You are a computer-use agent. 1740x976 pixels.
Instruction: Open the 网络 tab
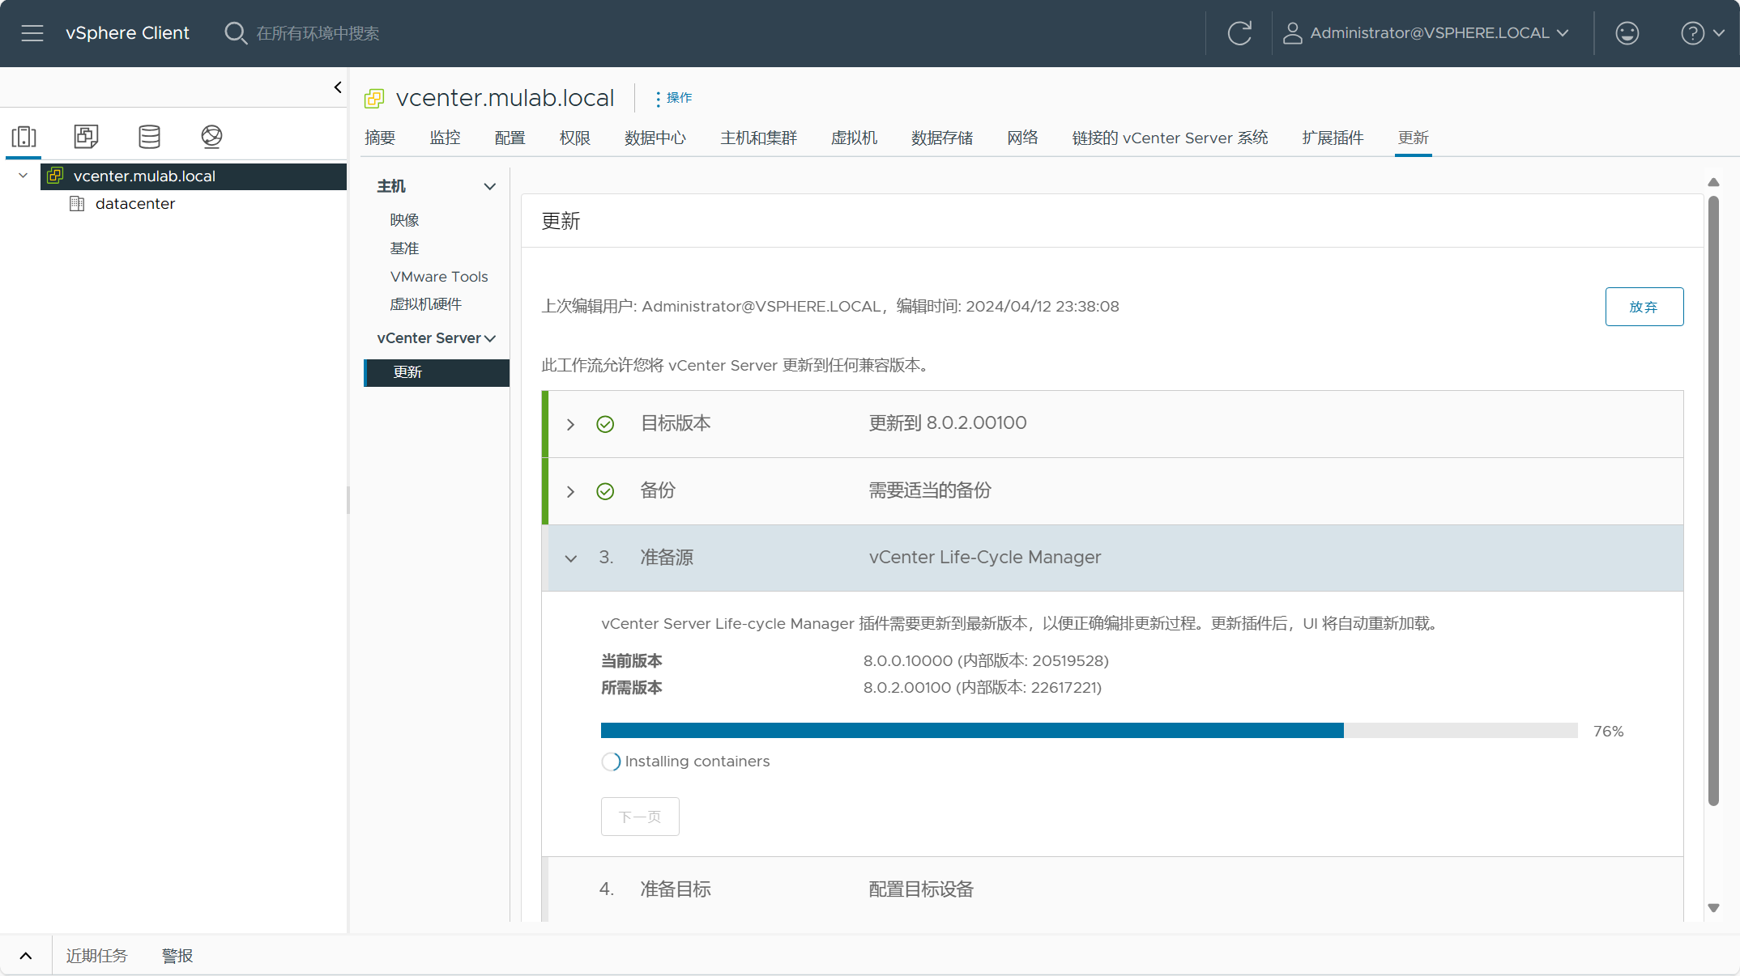(1022, 138)
